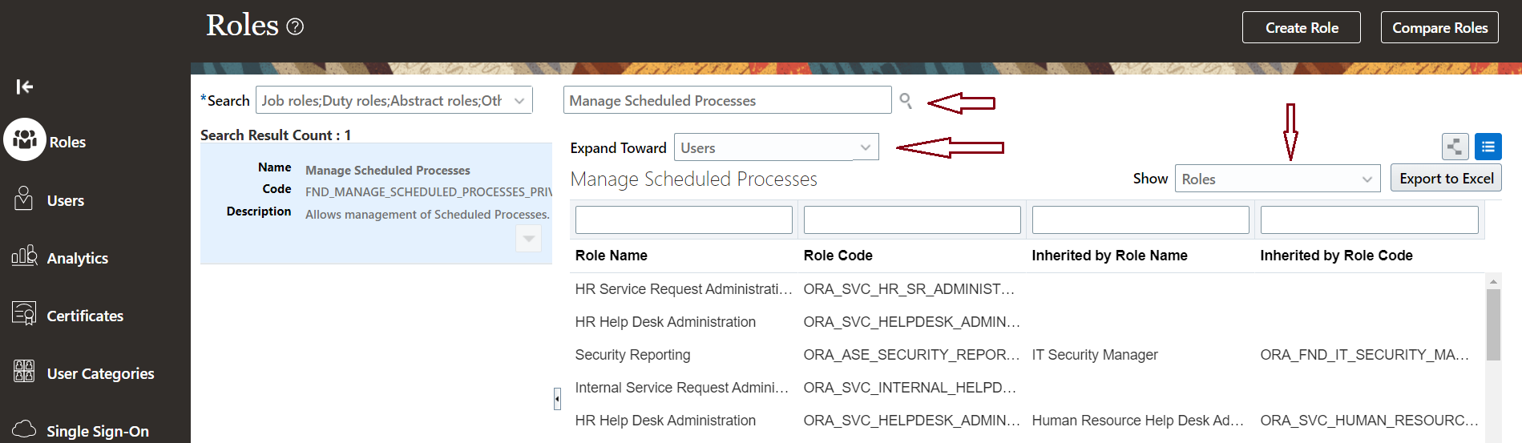Open the Show Roles dropdown

pyautogui.click(x=1367, y=179)
